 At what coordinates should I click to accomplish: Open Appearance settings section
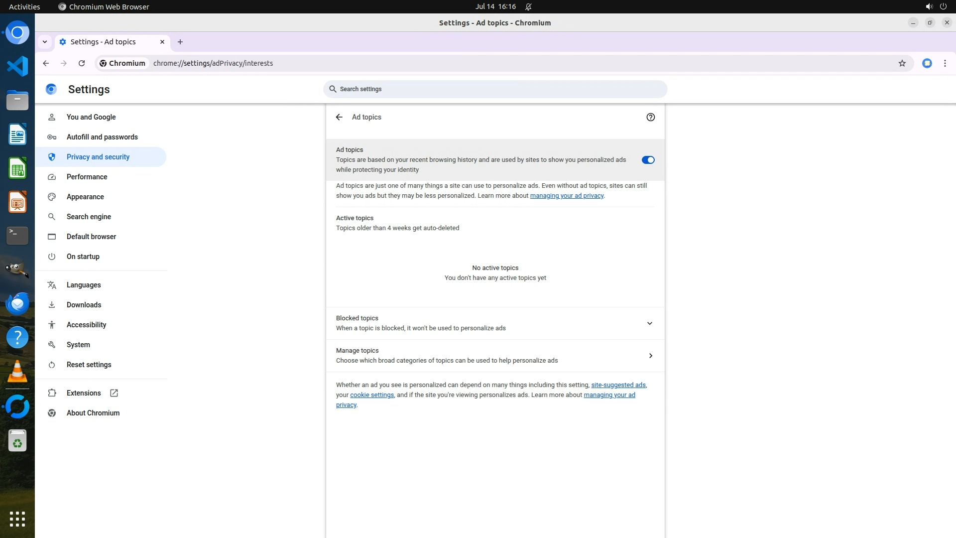pyautogui.click(x=85, y=197)
